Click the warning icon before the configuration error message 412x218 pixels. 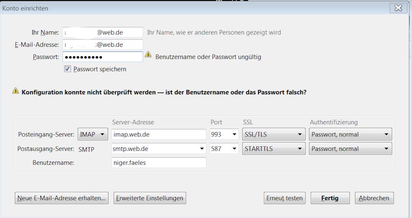16,91
